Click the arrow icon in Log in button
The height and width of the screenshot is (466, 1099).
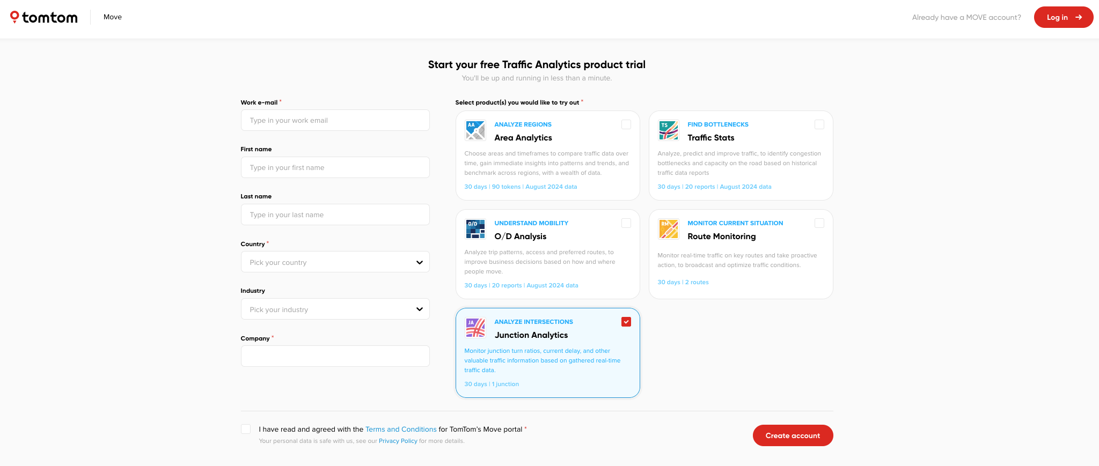[x=1079, y=17]
